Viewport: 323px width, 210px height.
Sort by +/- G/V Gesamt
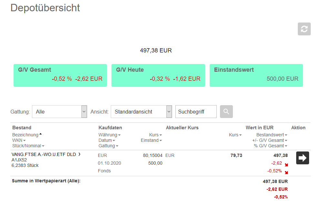point(270,140)
